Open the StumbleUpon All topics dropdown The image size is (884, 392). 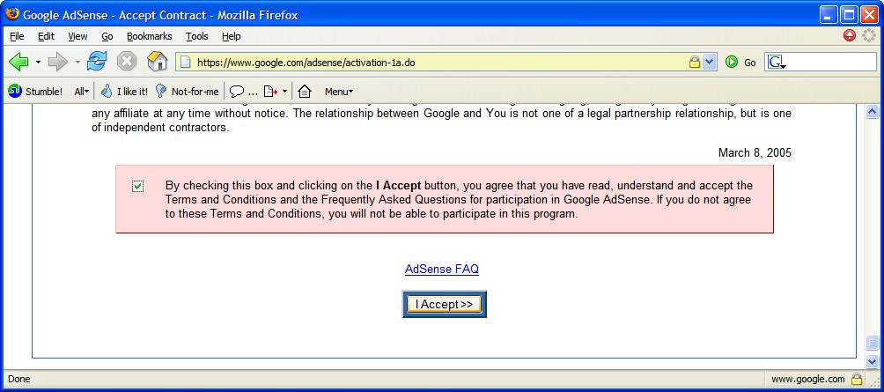pos(82,92)
